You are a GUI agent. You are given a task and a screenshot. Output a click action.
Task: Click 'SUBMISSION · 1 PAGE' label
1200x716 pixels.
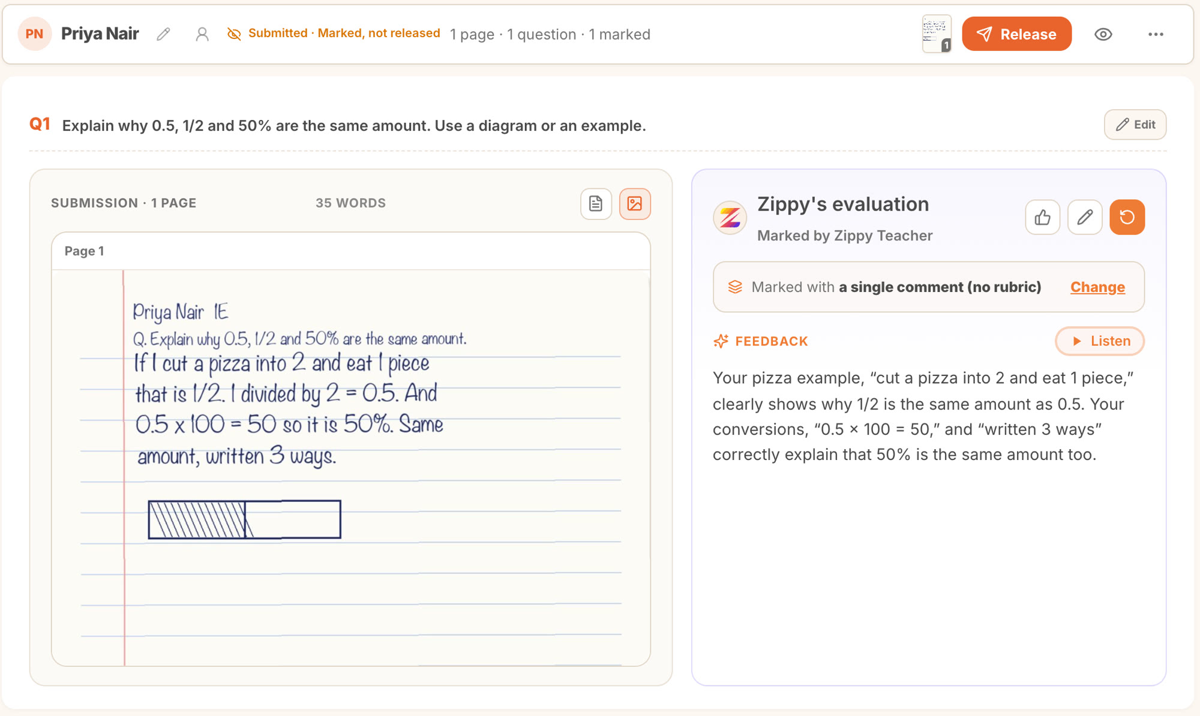tap(124, 203)
